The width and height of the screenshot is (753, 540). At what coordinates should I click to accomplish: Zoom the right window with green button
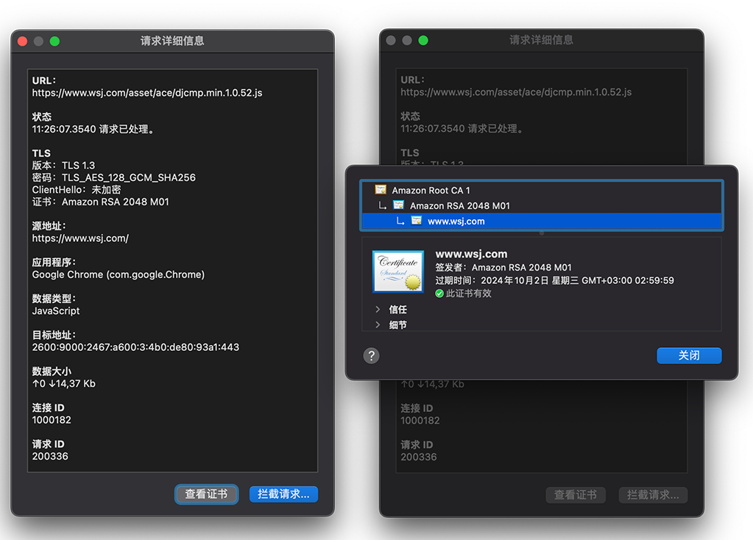pos(423,40)
